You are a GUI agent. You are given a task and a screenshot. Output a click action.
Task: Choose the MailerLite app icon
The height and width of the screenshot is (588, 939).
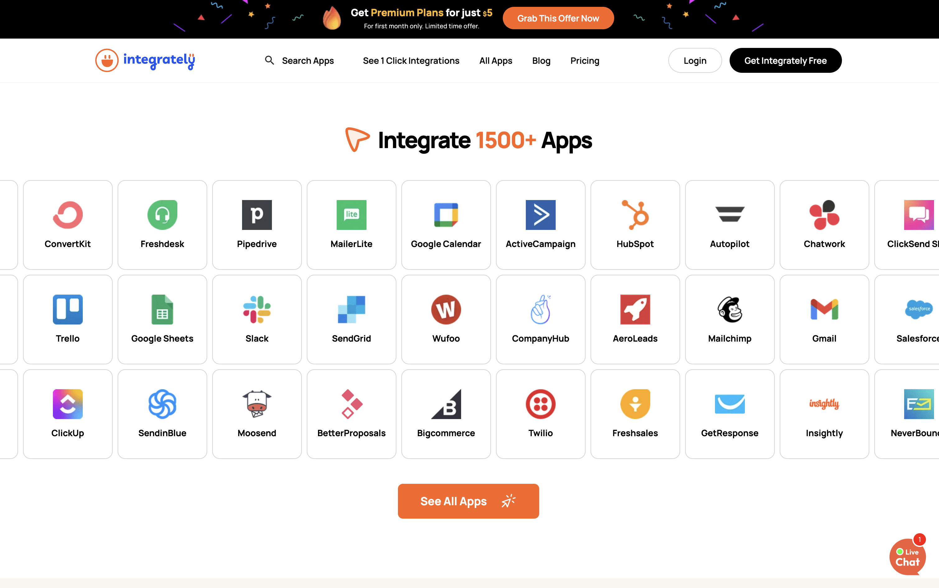click(x=352, y=215)
